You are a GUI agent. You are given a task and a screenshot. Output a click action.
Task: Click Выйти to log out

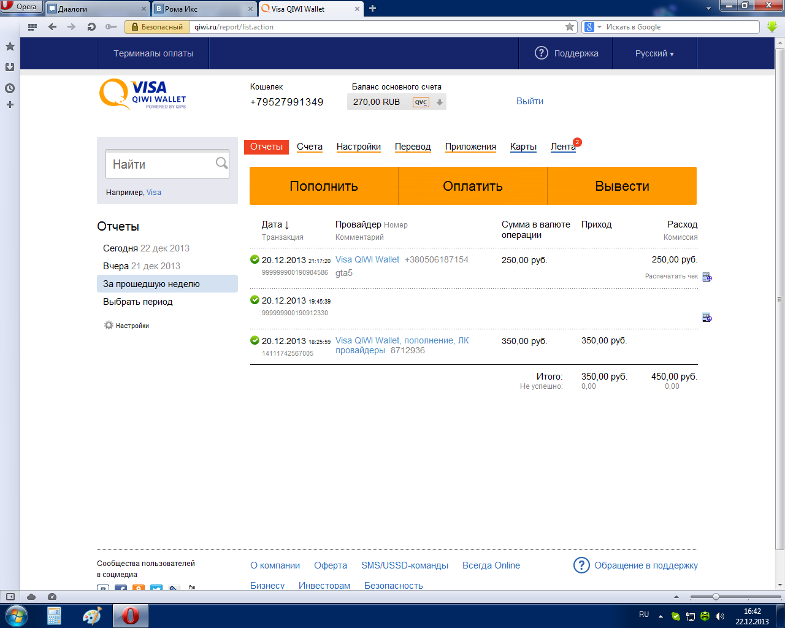(530, 101)
